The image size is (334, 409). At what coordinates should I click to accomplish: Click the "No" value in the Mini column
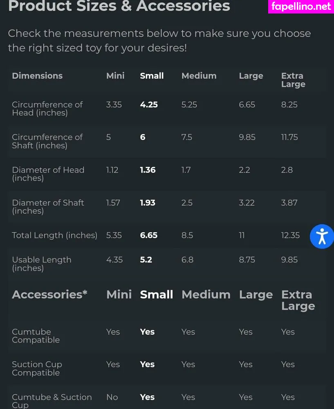(112, 397)
